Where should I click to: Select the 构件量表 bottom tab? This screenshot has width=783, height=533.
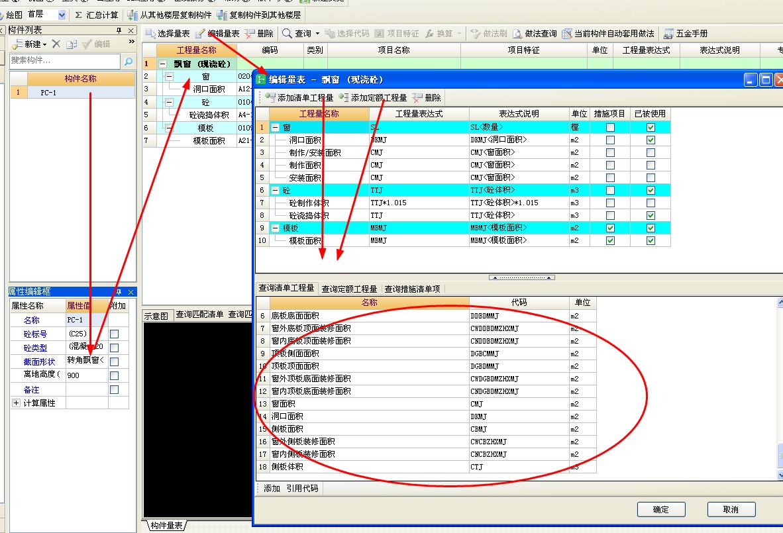(166, 526)
